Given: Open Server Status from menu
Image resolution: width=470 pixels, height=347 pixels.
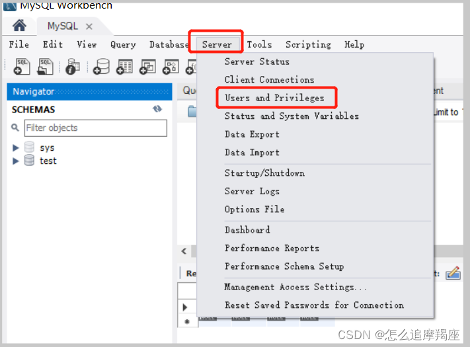Looking at the screenshot, I should pyautogui.click(x=256, y=61).
